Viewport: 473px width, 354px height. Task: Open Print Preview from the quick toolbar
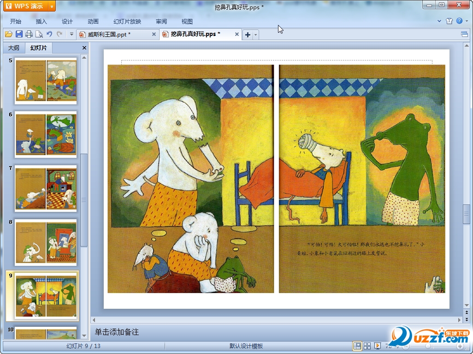coord(39,34)
